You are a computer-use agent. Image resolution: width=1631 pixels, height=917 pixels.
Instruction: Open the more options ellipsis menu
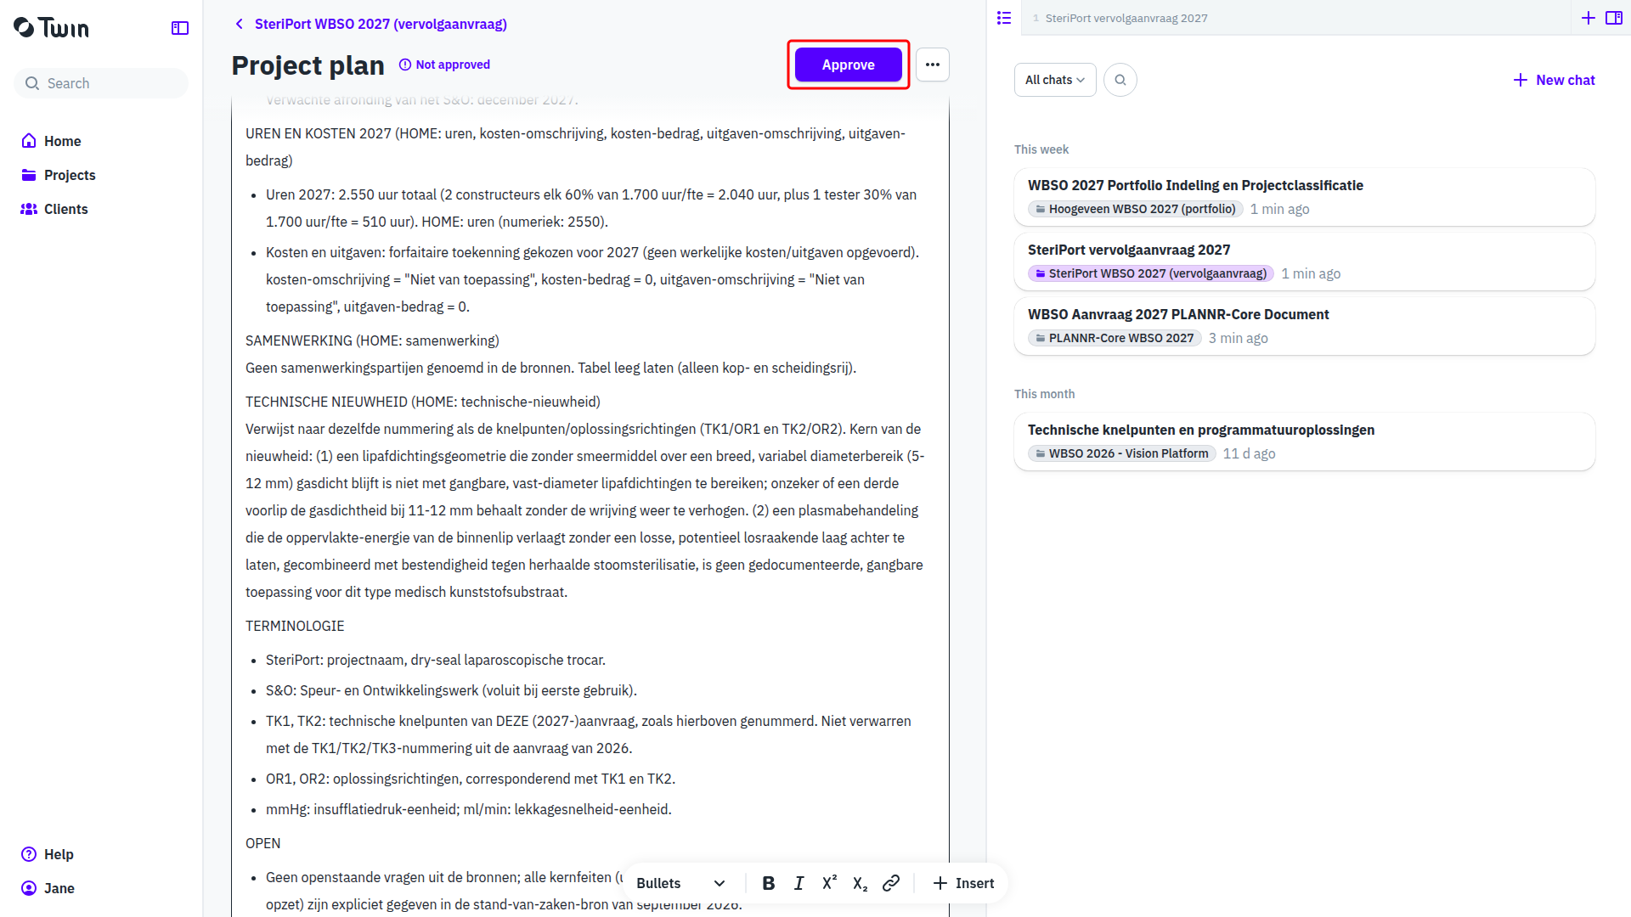(933, 65)
